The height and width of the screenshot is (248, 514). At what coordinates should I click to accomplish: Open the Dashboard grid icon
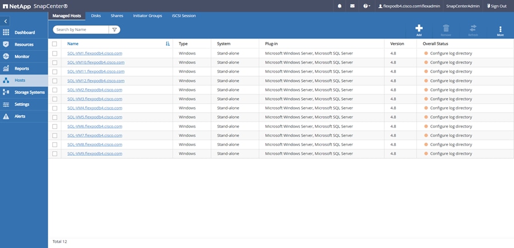click(x=6, y=33)
